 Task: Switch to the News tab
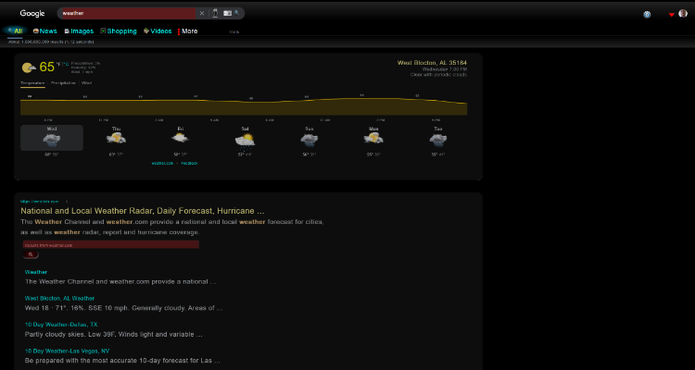44,31
